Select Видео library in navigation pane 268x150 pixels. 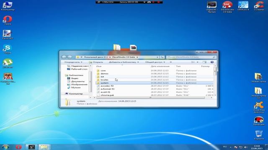pyautogui.click(x=73, y=78)
